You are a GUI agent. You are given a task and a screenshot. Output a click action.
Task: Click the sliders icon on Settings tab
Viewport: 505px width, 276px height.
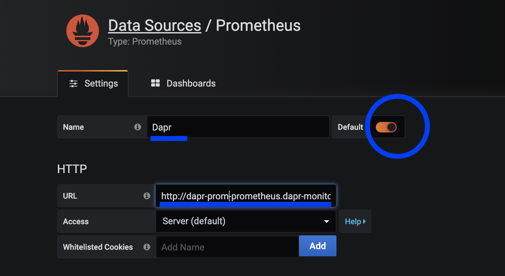tap(73, 84)
